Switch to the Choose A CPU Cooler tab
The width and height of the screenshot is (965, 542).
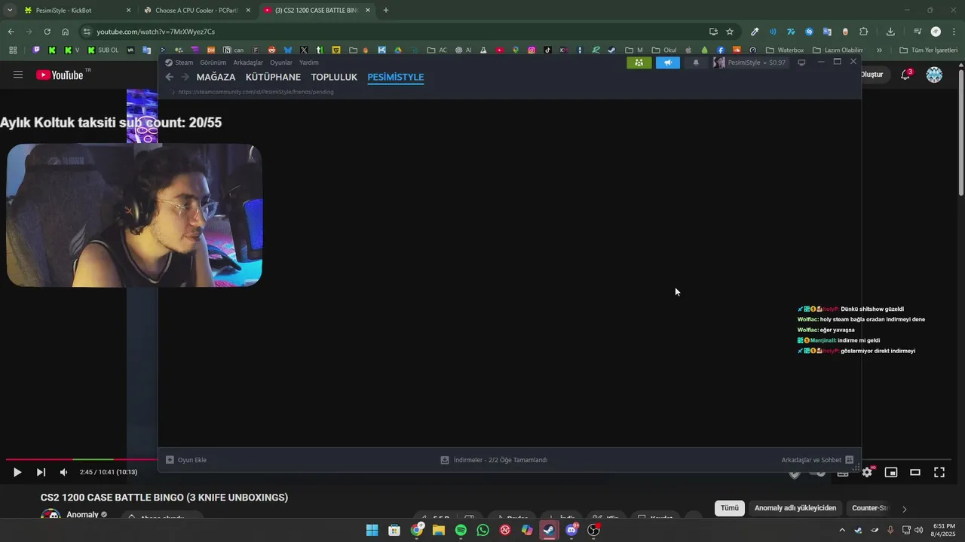[x=198, y=11]
